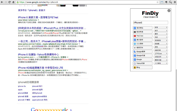The height and width of the screenshot is (111, 177).
Task: Expand the arrow next to the mrmad.pixnet.net URL
Action: click(x=81, y=31)
